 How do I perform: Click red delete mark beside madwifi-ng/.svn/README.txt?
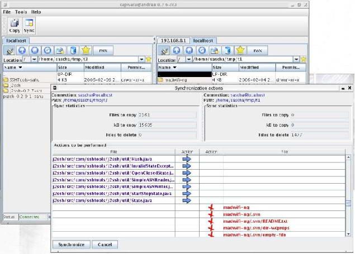click(x=211, y=221)
